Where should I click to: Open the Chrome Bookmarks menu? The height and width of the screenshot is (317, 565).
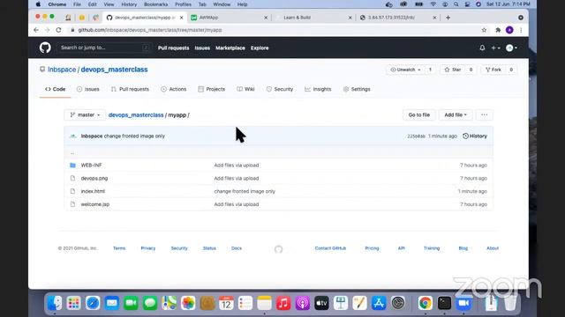[x=155, y=4]
